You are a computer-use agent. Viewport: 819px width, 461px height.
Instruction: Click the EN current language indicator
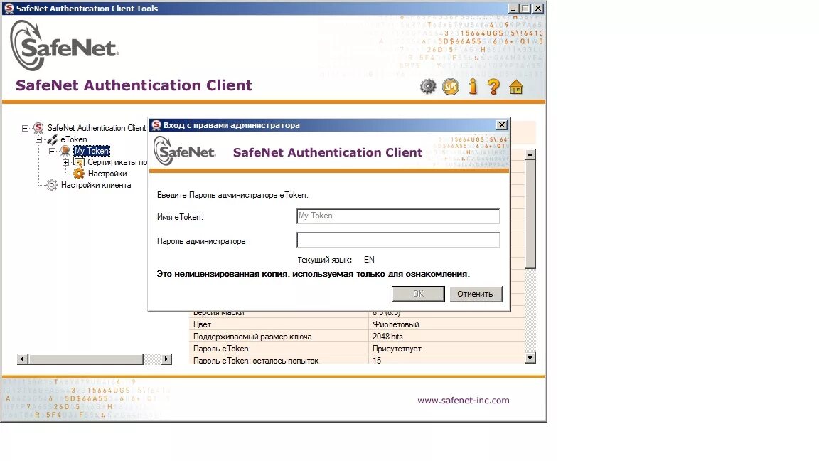369,260
